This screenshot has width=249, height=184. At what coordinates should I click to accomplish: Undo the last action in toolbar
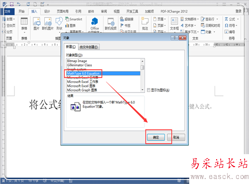pos(19,4)
